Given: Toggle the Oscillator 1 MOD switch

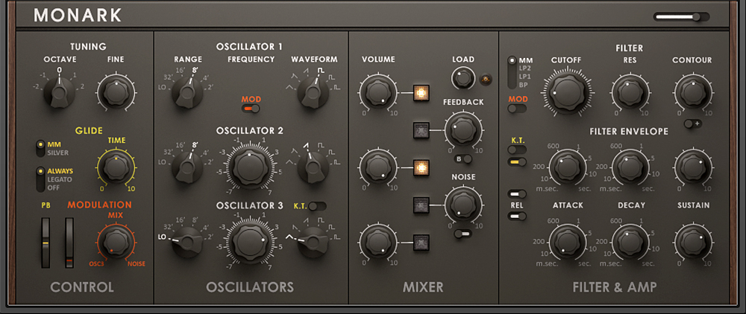Looking at the screenshot, I should [250, 109].
